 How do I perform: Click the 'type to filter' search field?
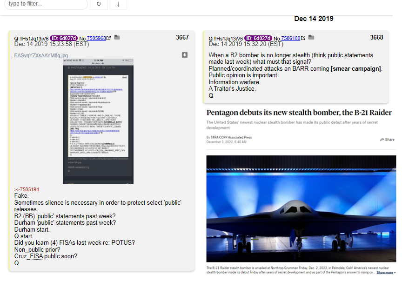point(46,4)
